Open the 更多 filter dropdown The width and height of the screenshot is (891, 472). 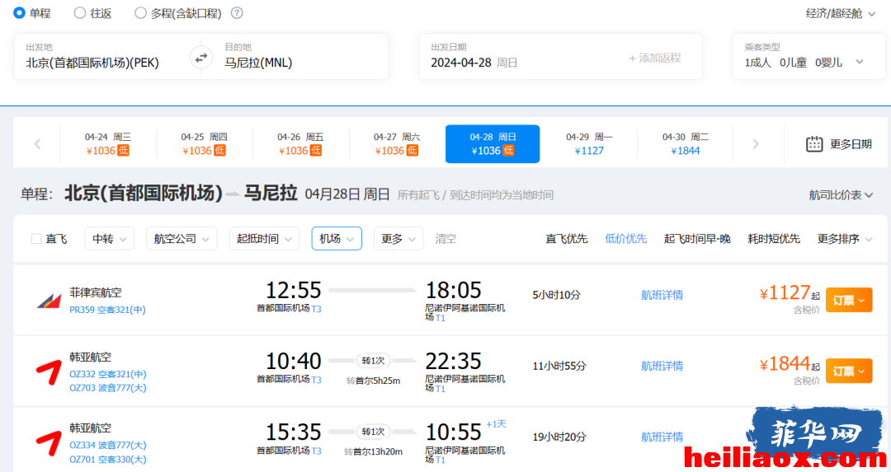398,239
